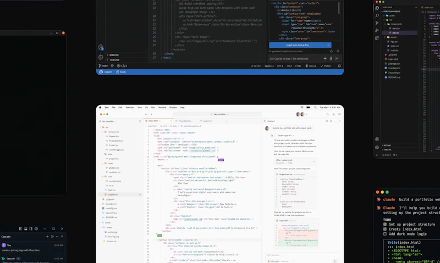The width and height of the screenshot is (440, 263).
Task: Open dev-portfolio project dropdown in Zed sidebar
Action: click(109, 121)
